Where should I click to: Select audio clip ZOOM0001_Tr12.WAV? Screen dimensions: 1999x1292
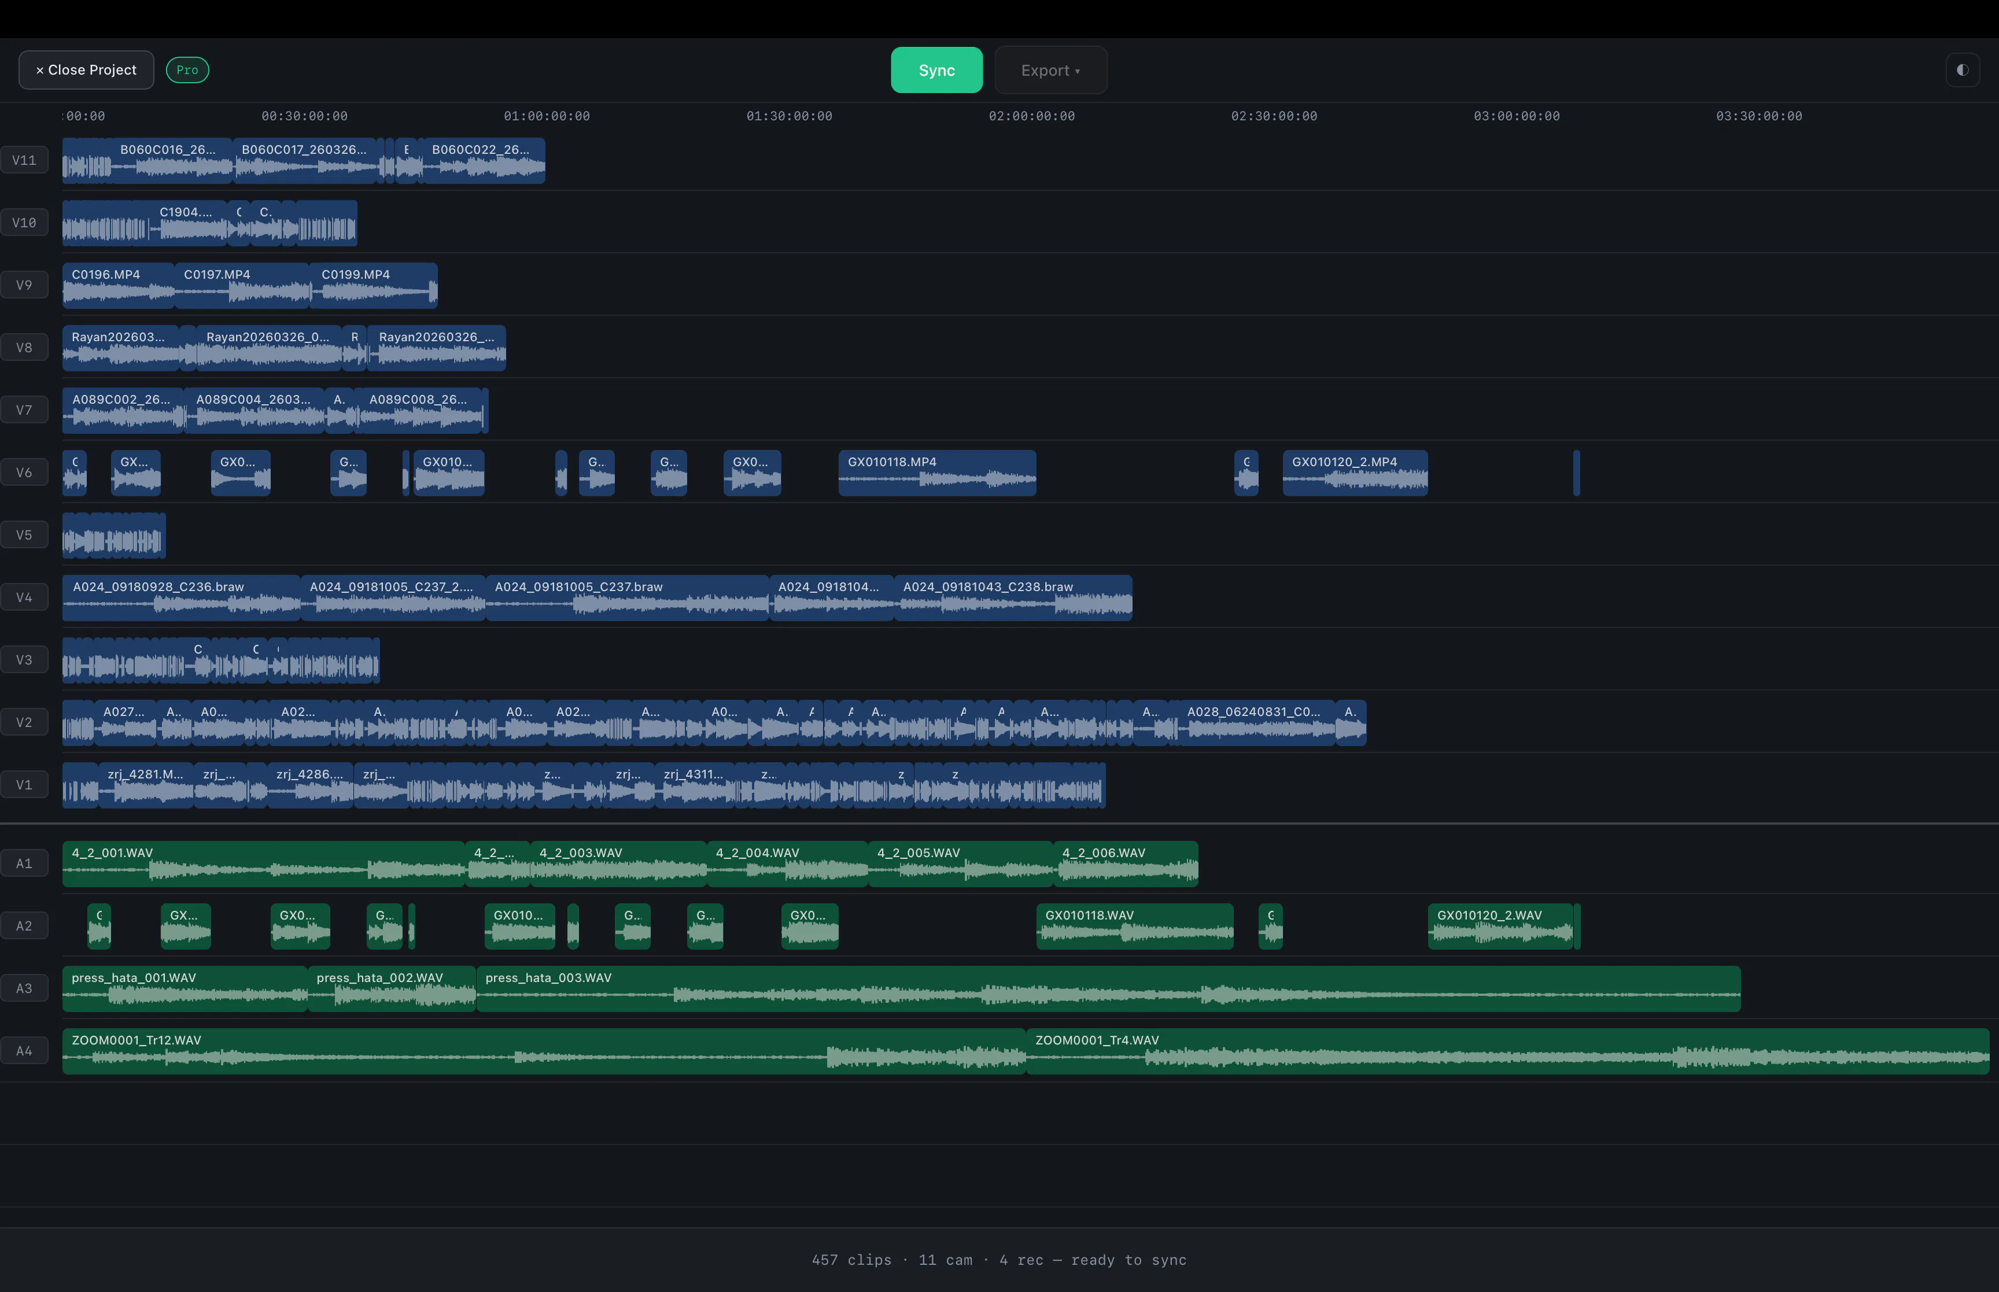(544, 1051)
